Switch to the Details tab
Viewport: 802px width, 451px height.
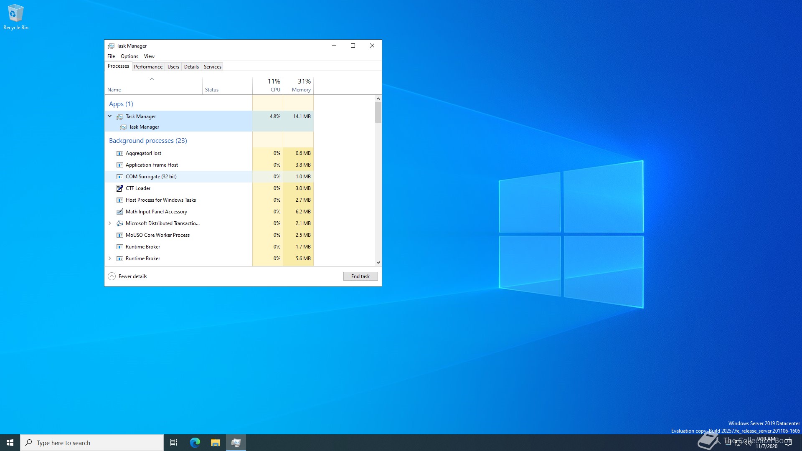[x=191, y=67]
